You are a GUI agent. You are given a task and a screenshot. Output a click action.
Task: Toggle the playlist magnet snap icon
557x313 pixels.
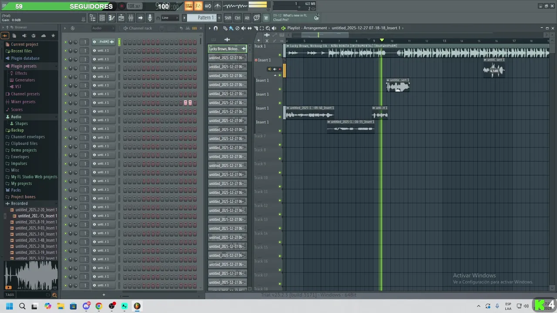point(215,28)
